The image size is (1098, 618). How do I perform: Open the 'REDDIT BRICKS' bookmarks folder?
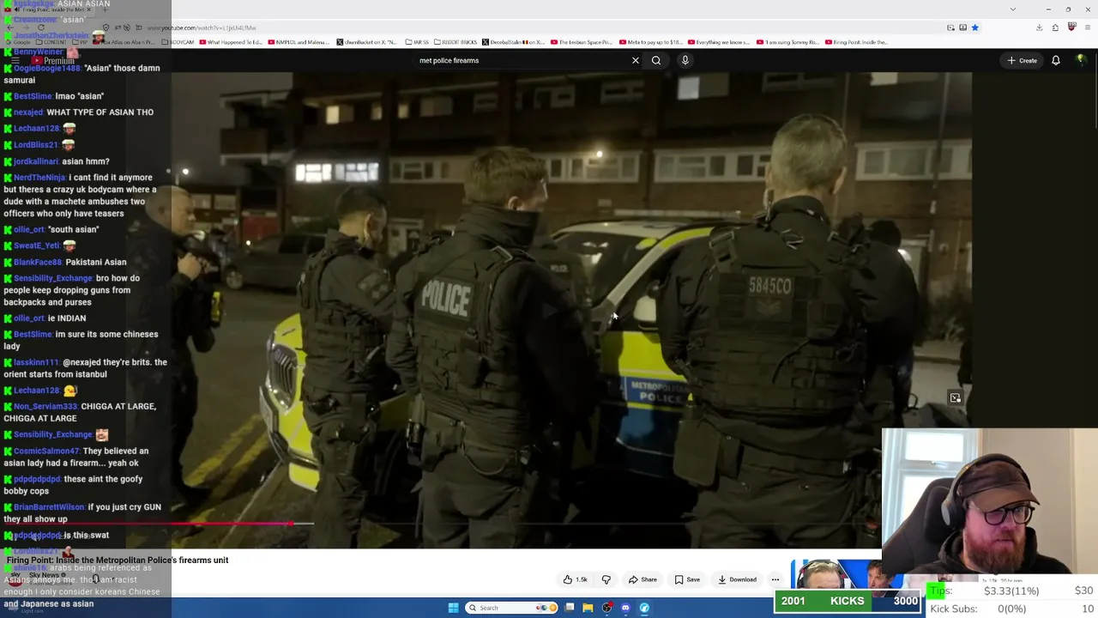point(455,42)
